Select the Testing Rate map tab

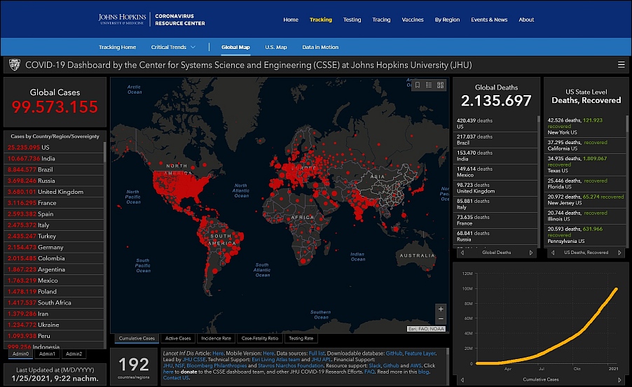click(x=301, y=338)
